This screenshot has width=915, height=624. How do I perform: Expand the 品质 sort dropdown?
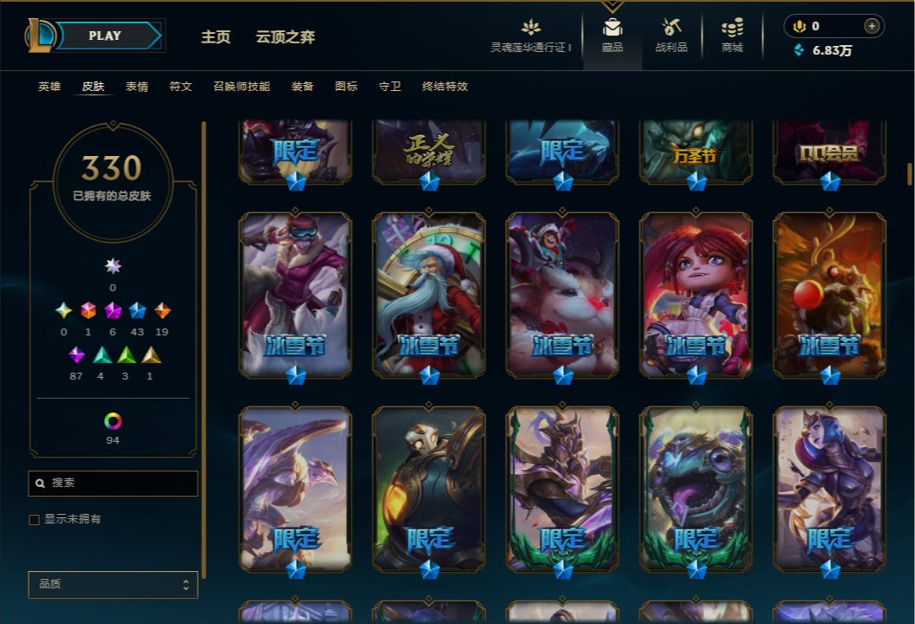[x=114, y=584]
